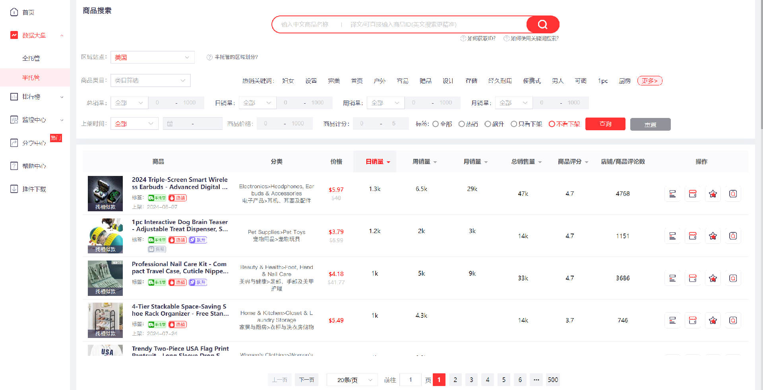Click the 下一页 next page button
This screenshot has width=763, height=390.
pyautogui.click(x=306, y=380)
